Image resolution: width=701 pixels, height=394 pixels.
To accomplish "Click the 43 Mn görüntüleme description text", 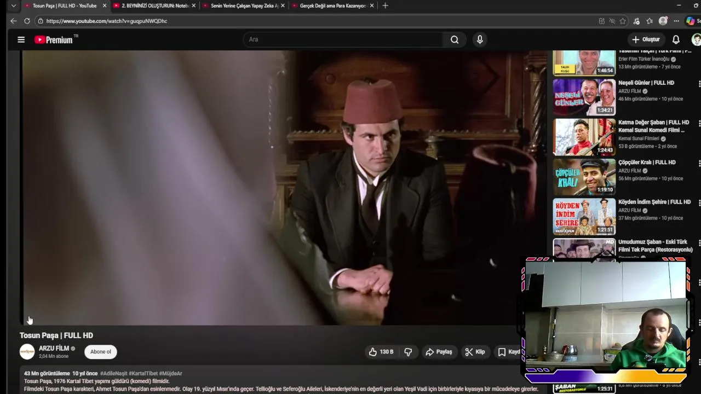I will [x=47, y=374].
